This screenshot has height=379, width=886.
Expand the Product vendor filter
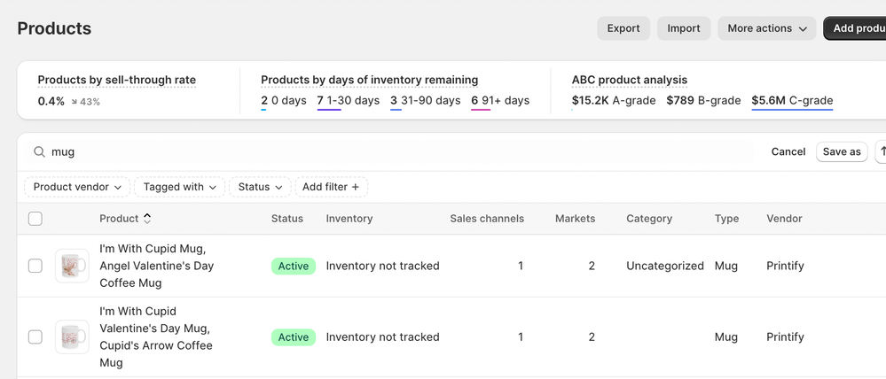click(x=77, y=187)
